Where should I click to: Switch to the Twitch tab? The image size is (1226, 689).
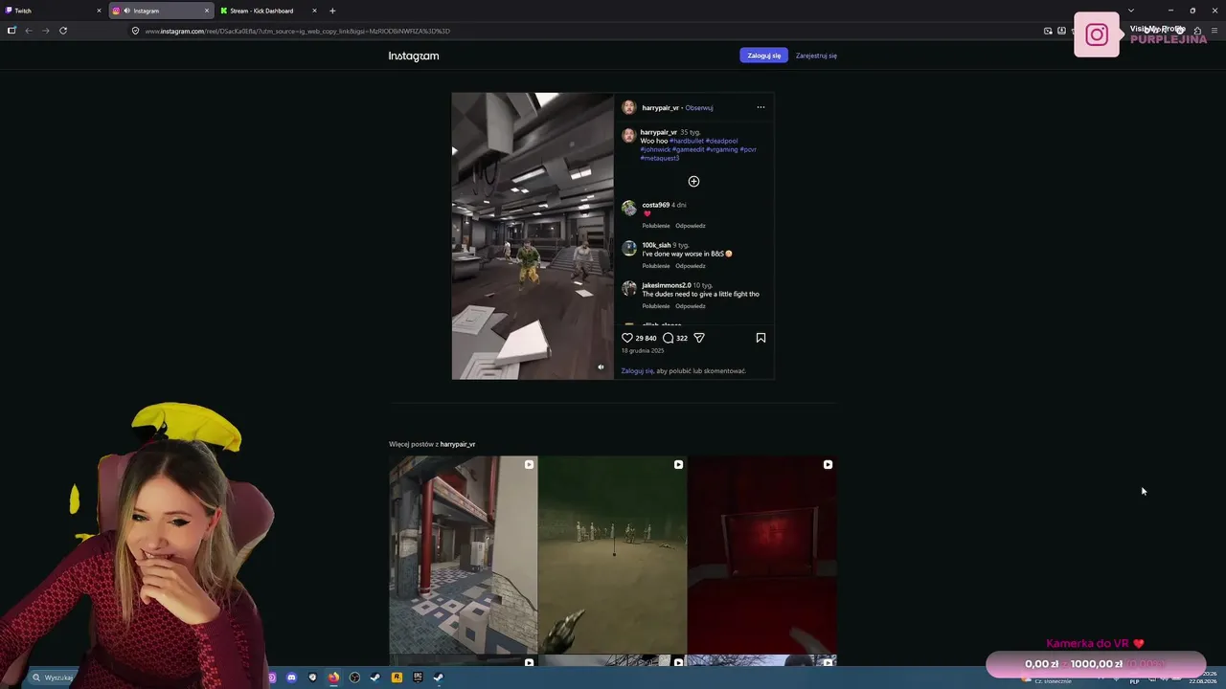coord(53,11)
